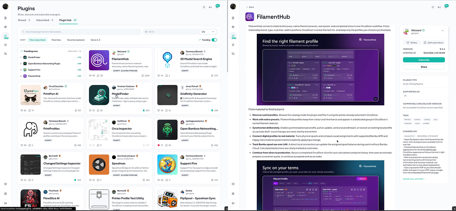
Task: Open the documents icon in the right pane sidebar
Action: point(233,18)
